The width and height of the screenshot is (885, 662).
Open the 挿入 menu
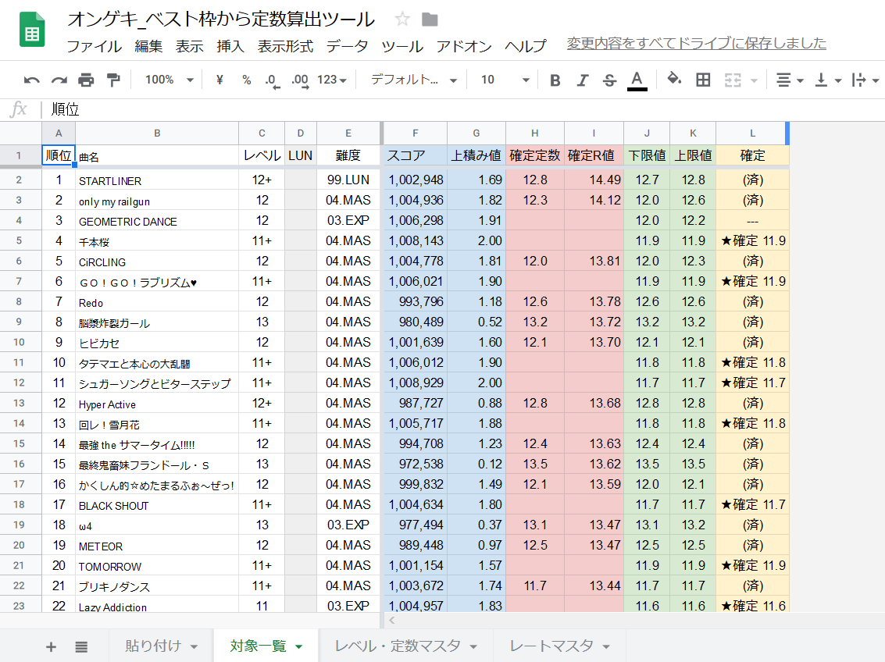point(230,46)
